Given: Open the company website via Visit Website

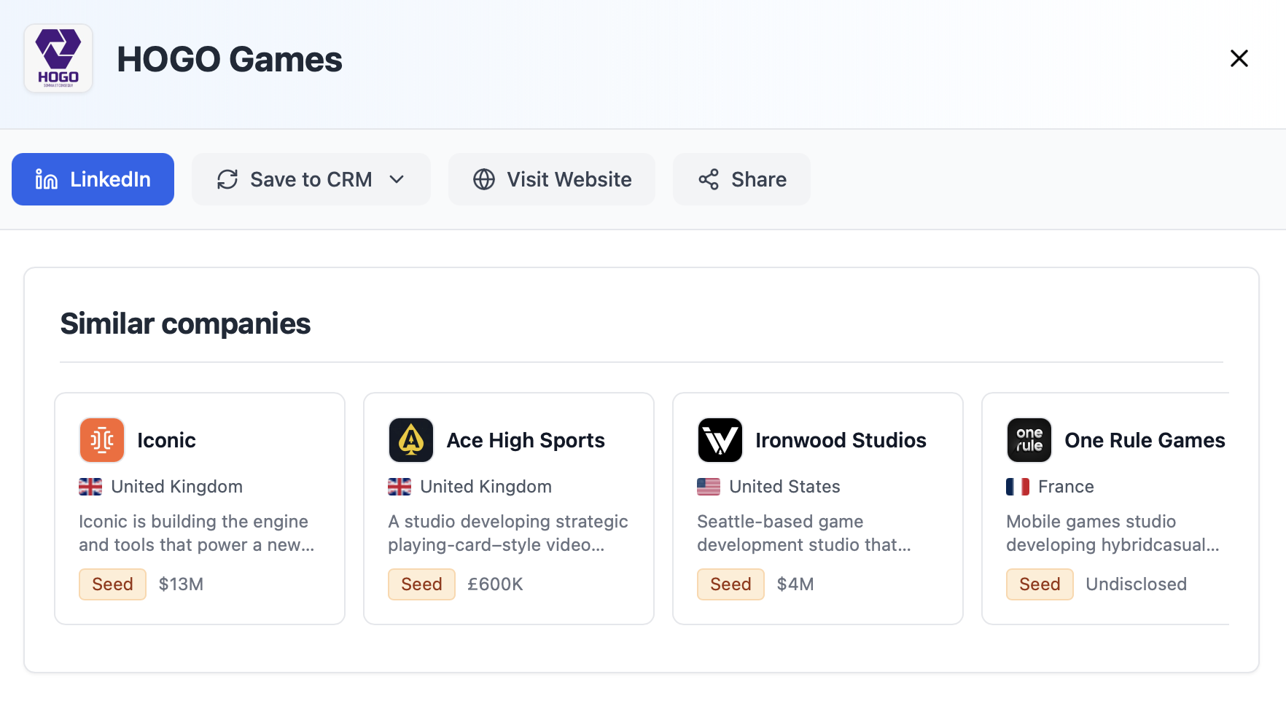Looking at the screenshot, I should click(x=551, y=179).
